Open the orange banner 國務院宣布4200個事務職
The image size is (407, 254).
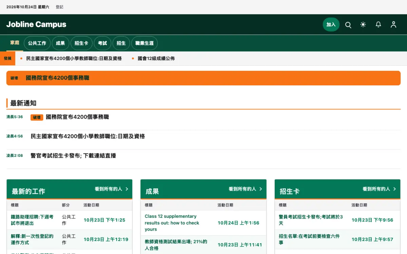click(x=203, y=78)
